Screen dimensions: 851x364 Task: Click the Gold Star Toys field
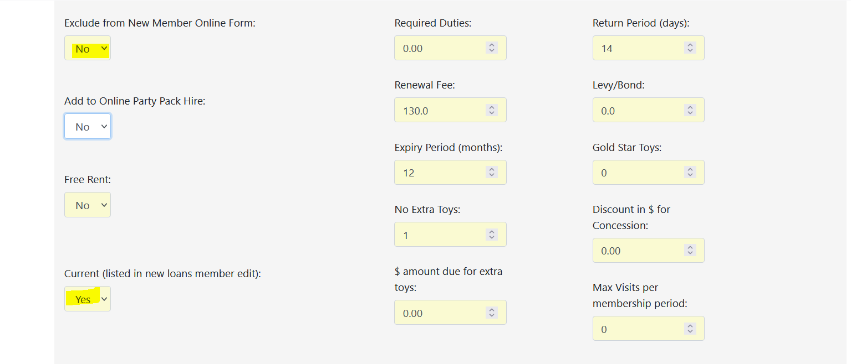pos(639,173)
